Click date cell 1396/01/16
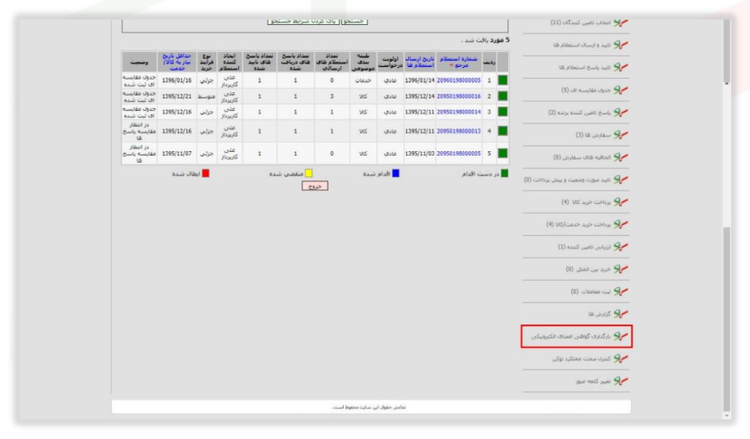This screenshot has height=439, width=750. (x=176, y=80)
